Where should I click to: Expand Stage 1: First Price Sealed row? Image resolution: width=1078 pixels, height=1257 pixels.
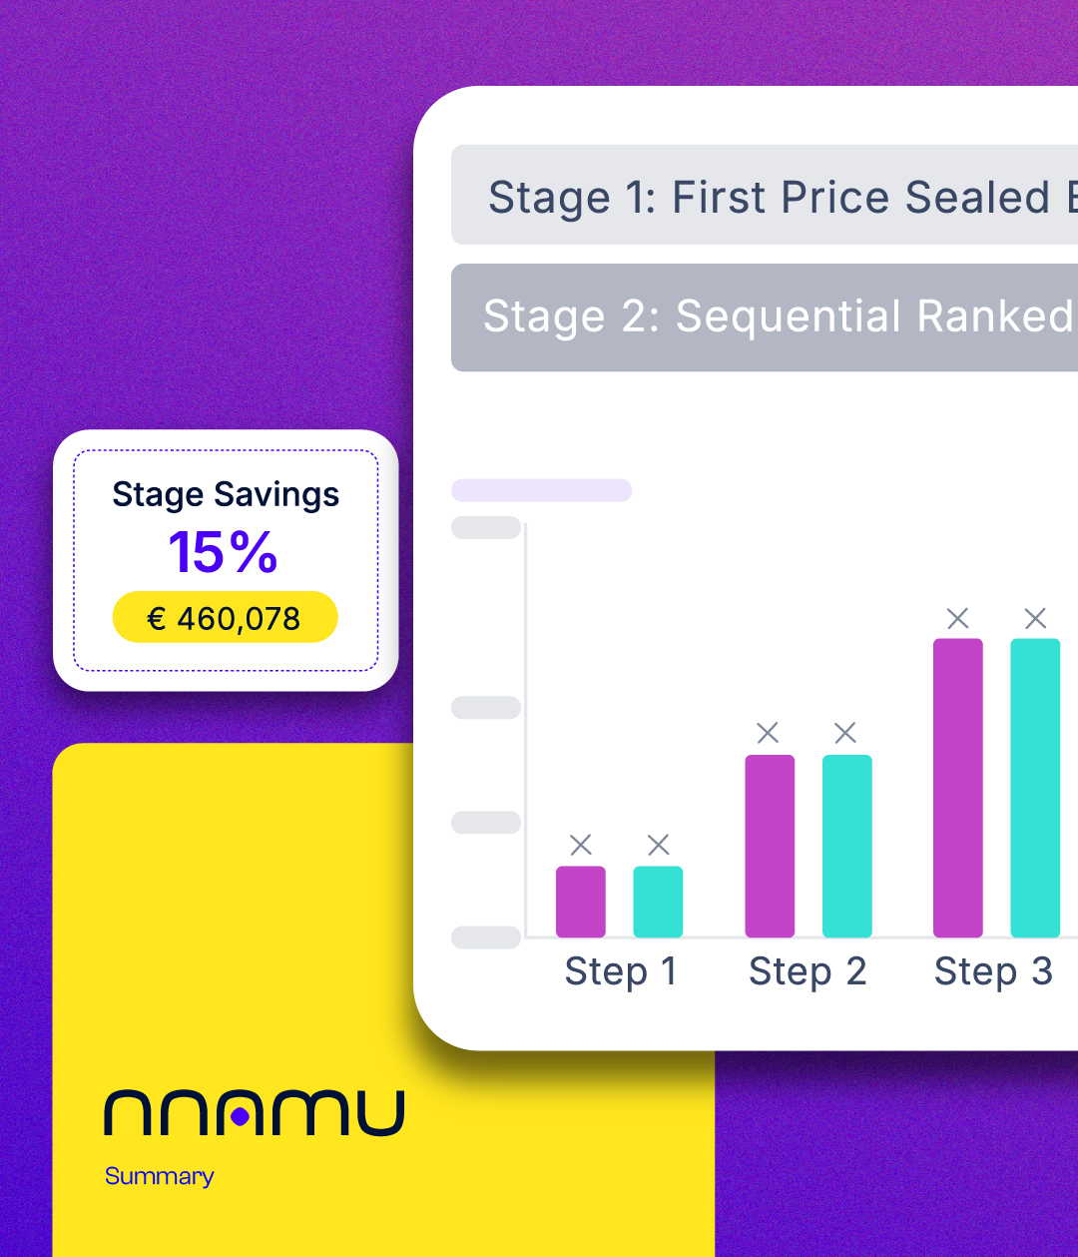(765, 196)
